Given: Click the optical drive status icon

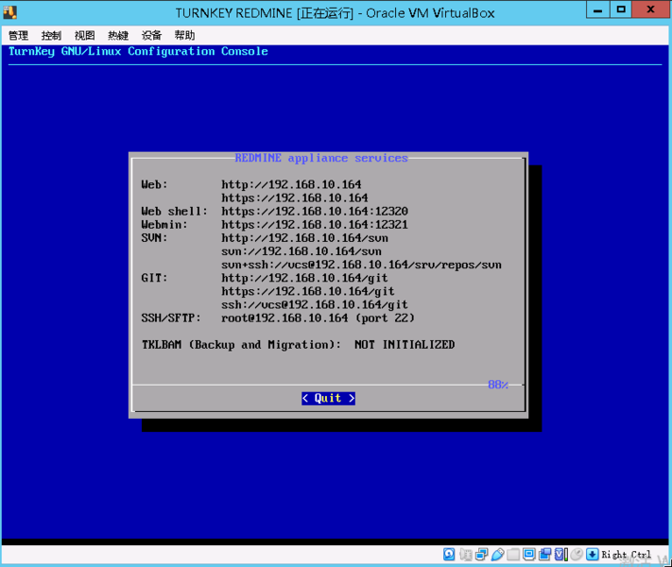Looking at the screenshot, I should click(465, 555).
